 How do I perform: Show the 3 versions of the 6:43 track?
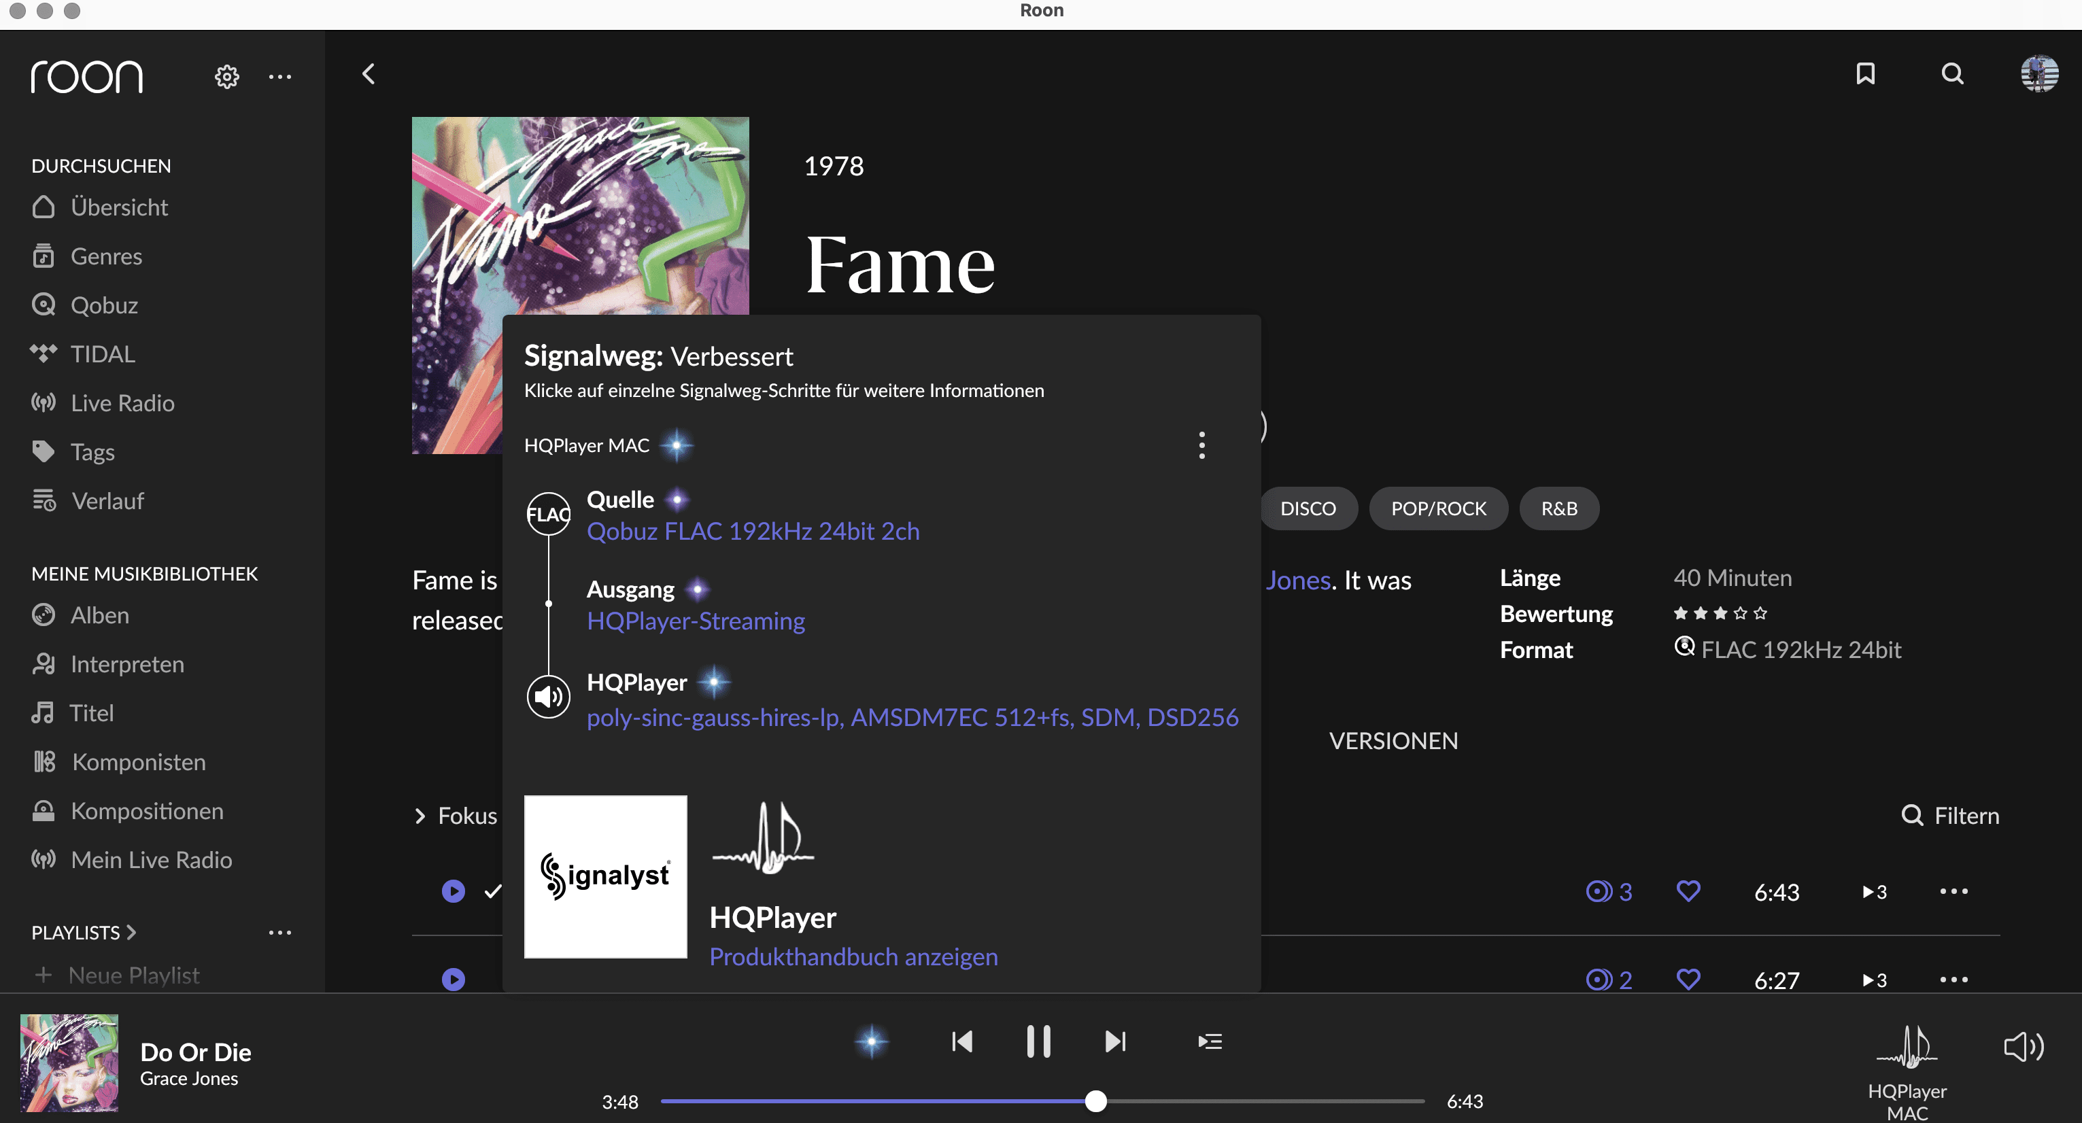coord(1608,891)
